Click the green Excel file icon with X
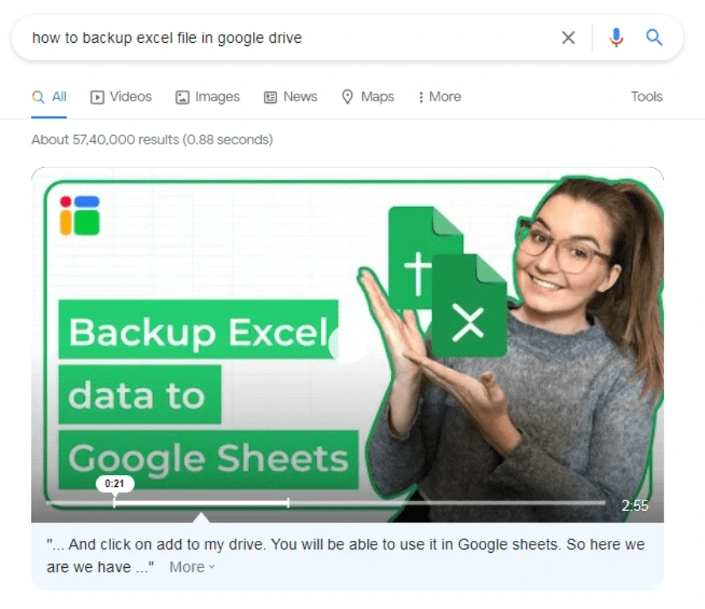This screenshot has width=705, height=609. tap(469, 305)
